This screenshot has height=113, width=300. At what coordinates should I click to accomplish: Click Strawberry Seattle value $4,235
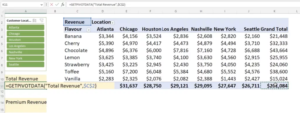tap(252, 65)
